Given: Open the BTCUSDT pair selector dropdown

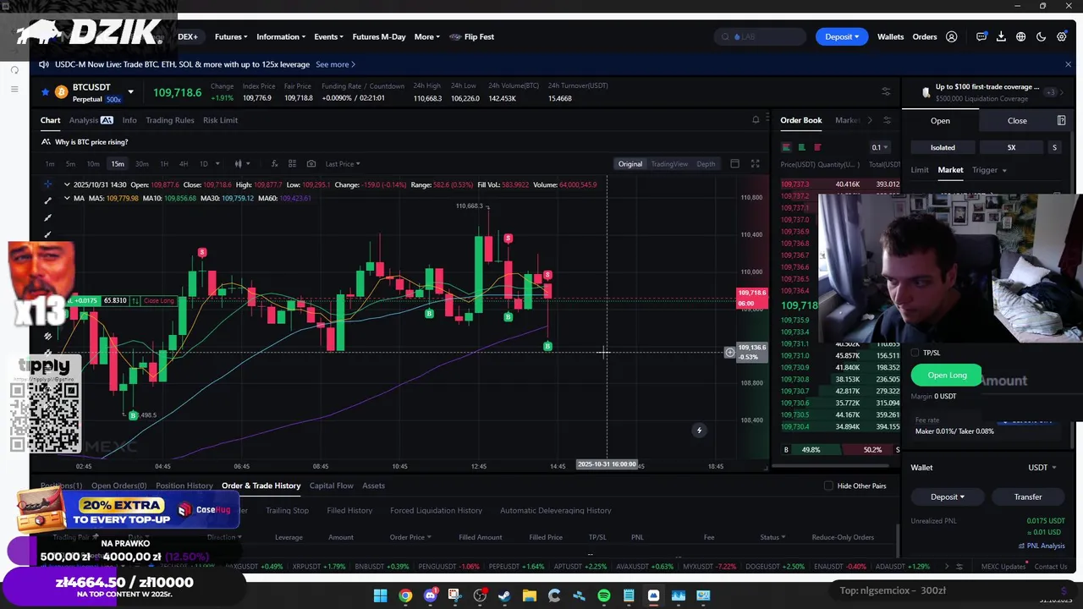Looking at the screenshot, I should [130, 92].
